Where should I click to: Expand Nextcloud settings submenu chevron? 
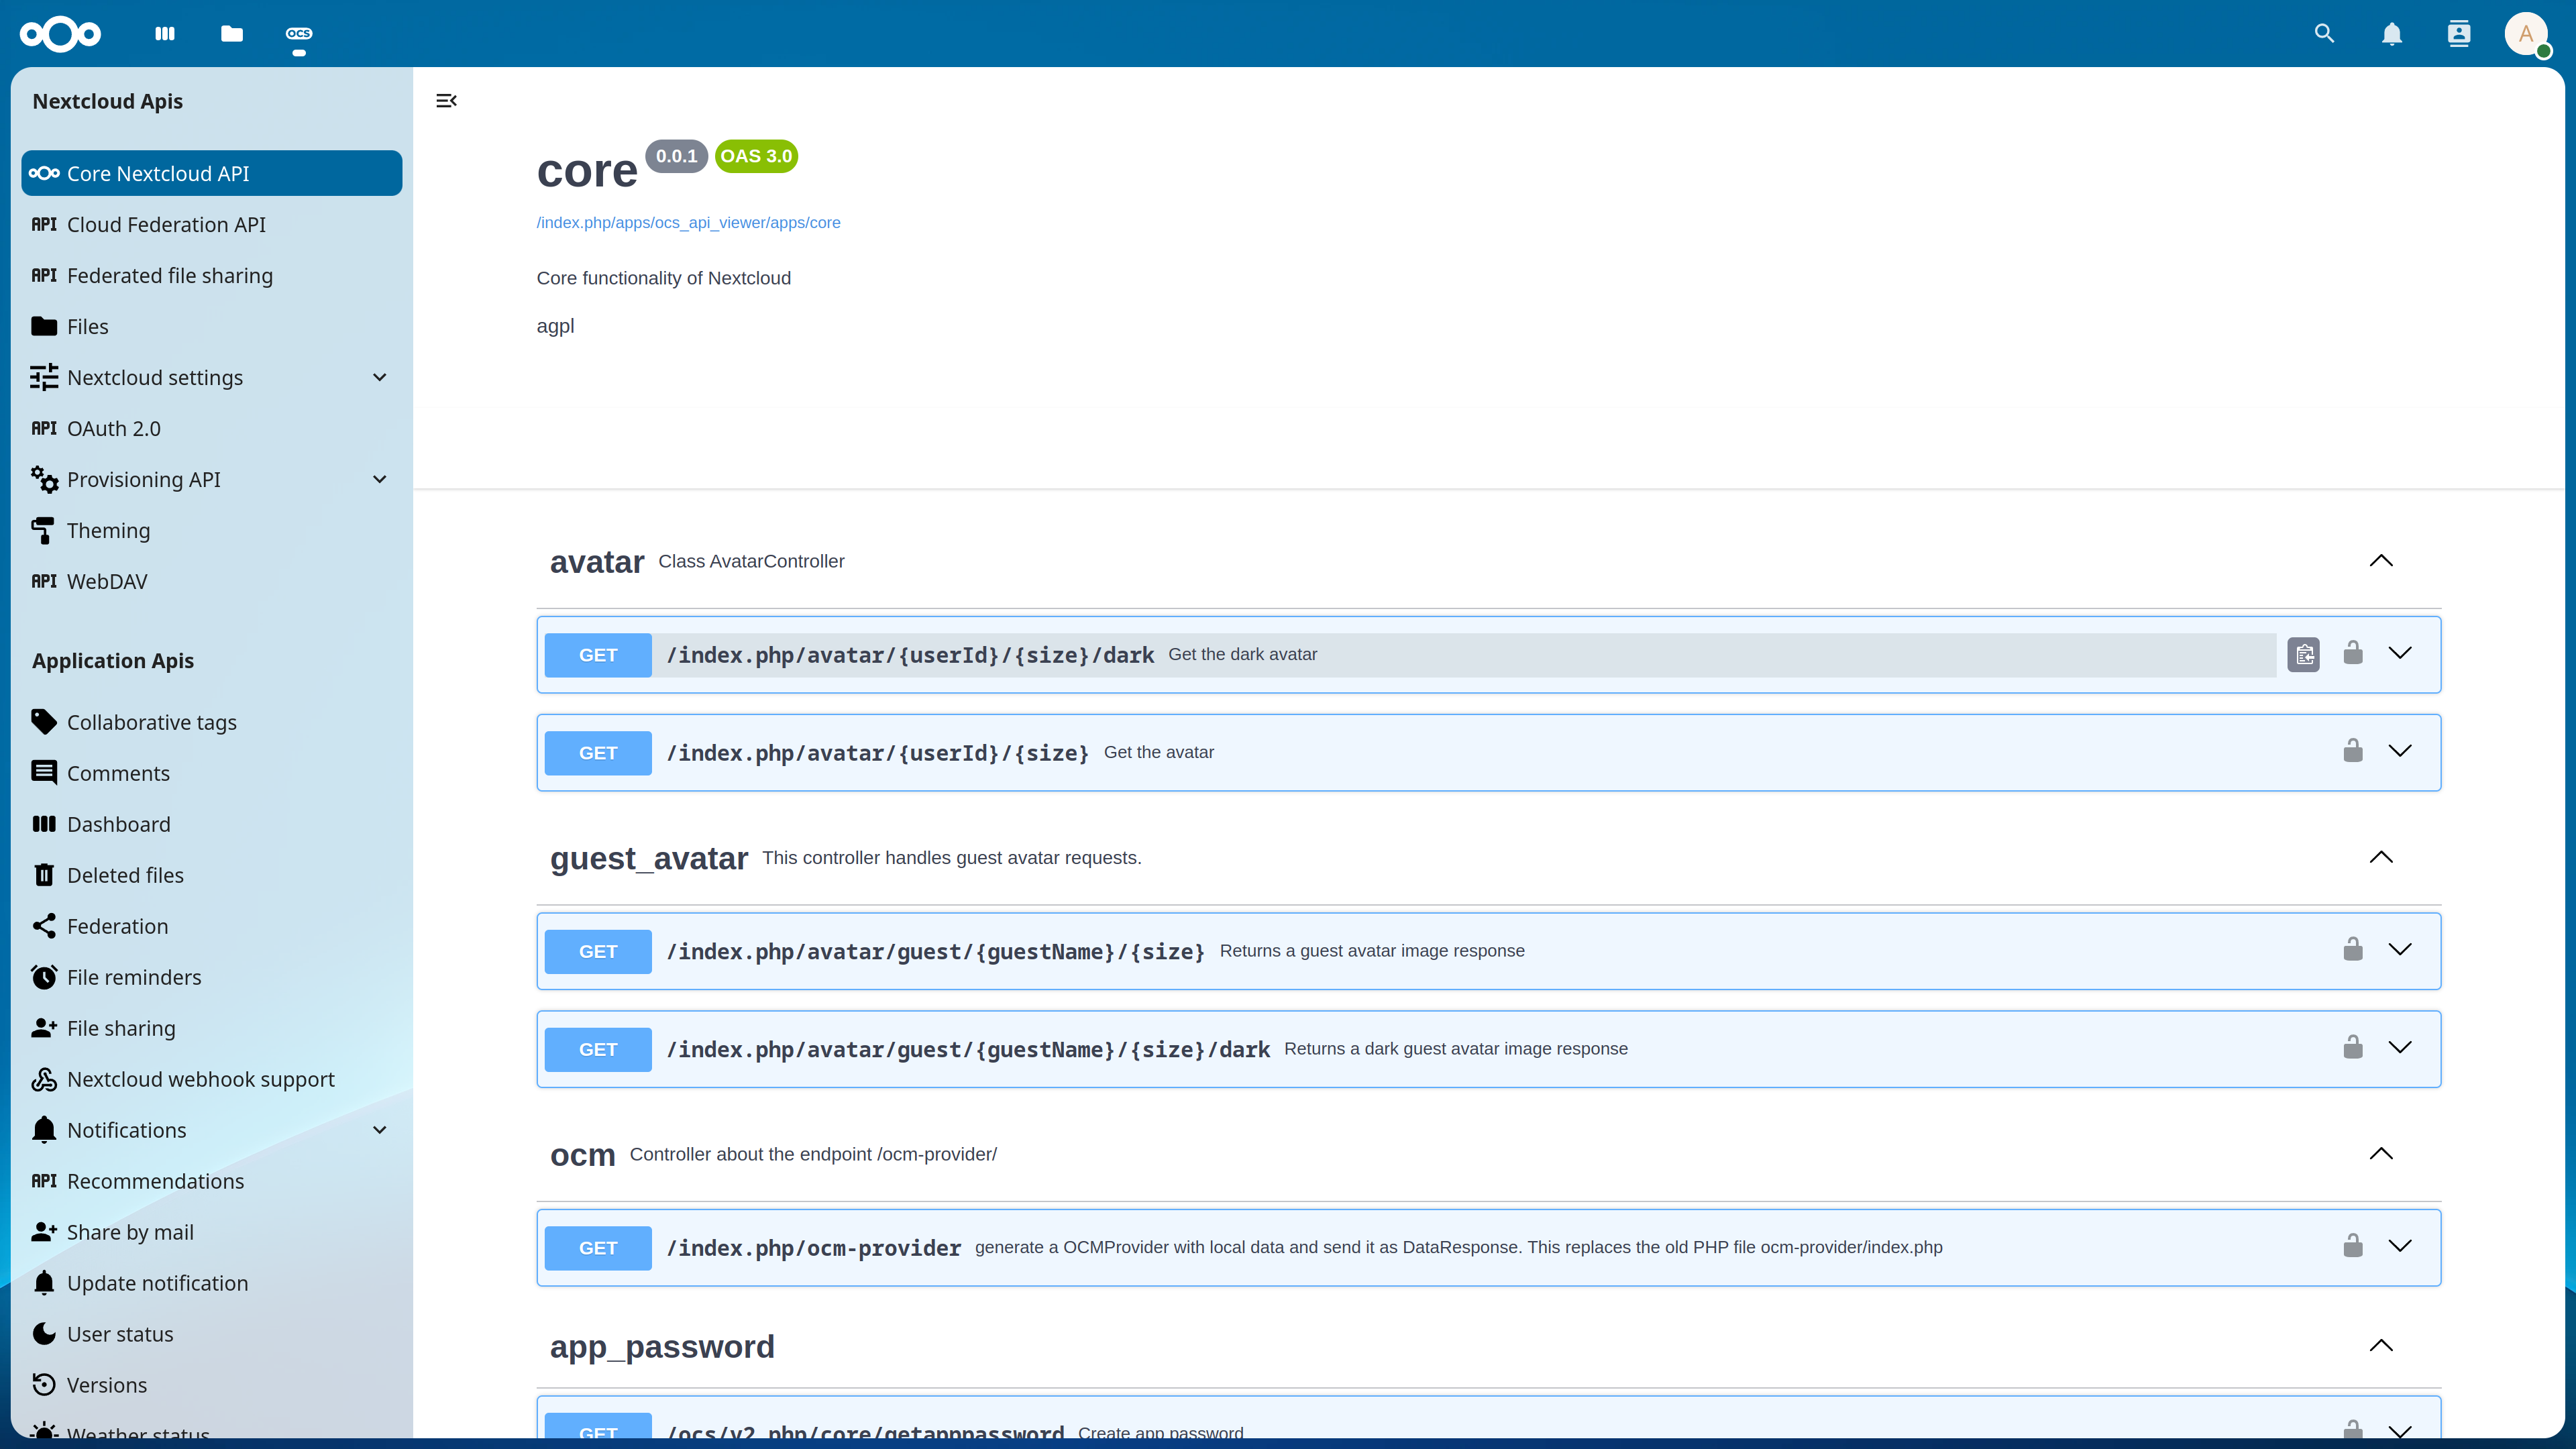coord(380,377)
